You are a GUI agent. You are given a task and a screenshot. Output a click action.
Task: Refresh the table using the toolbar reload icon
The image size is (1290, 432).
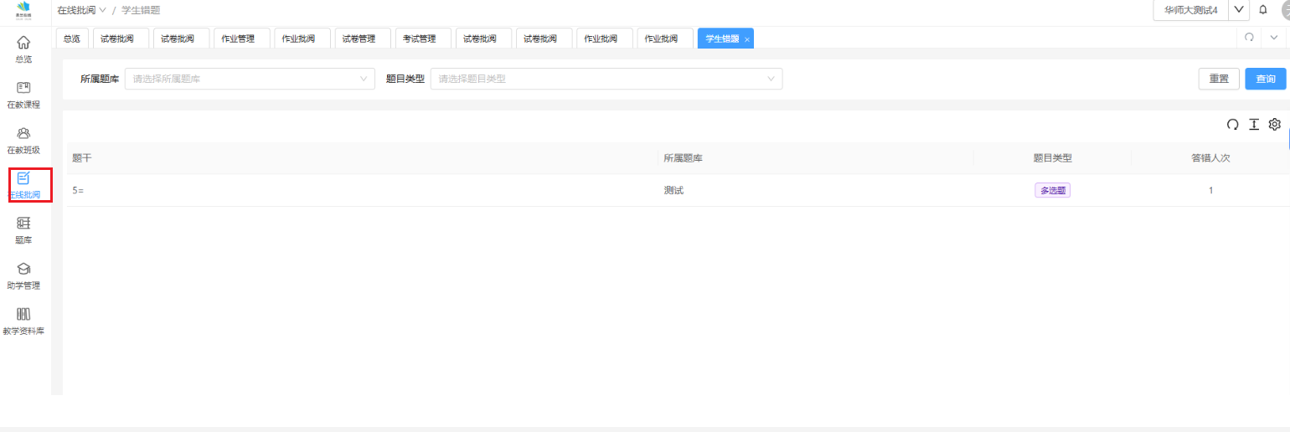point(1232,124)
